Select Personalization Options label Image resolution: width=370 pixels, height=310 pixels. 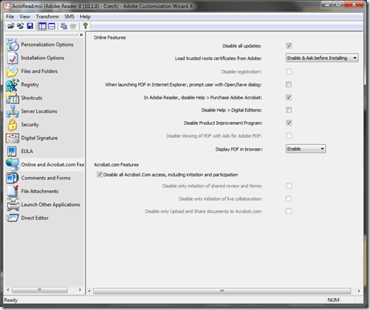[x=47, y=45]
